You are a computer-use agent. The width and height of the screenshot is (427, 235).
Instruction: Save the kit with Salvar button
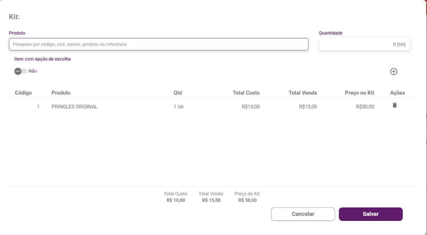(371, 214)
